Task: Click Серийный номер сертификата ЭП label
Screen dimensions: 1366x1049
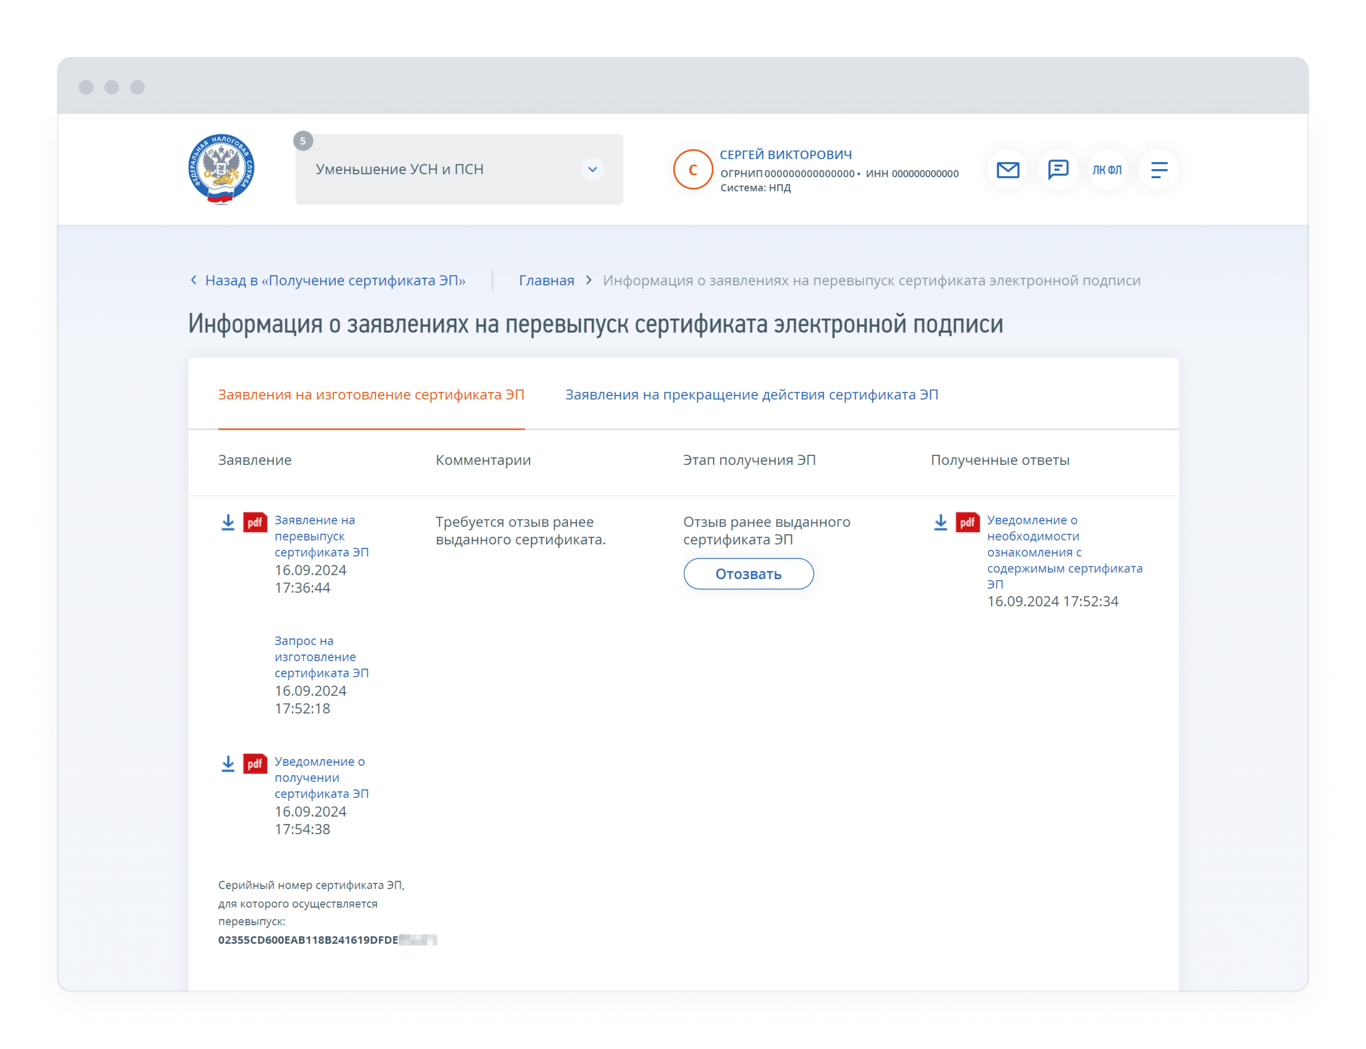Action: click(x=311, y=903)
